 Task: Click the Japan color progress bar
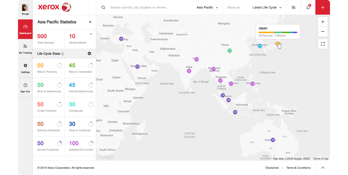(x=278, y=32)
